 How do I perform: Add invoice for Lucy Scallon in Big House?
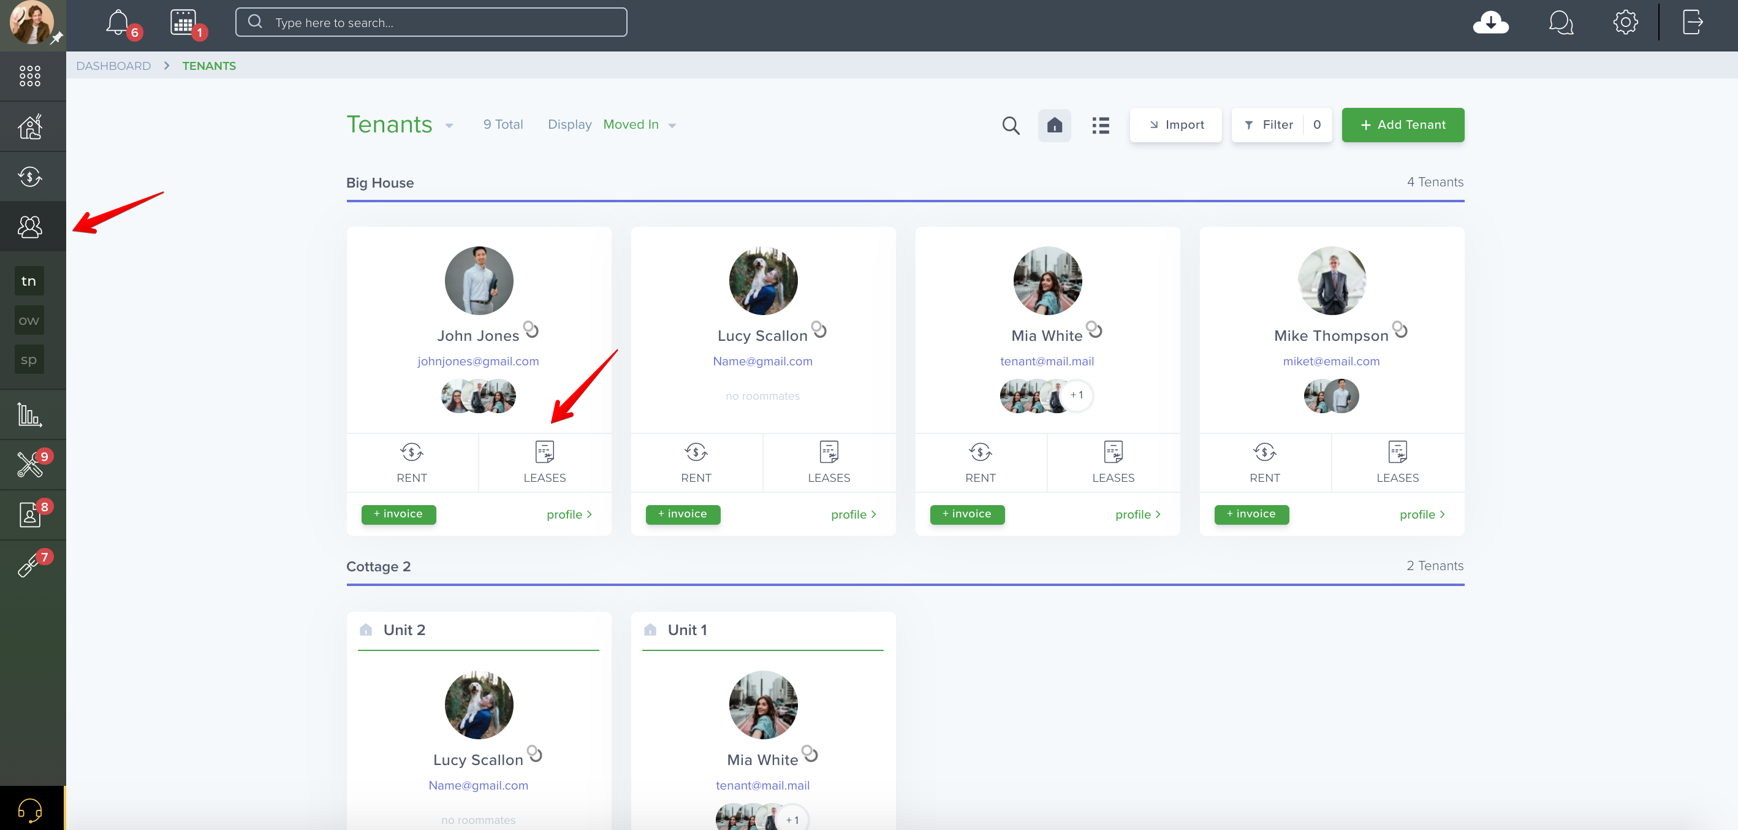(683, 514)
